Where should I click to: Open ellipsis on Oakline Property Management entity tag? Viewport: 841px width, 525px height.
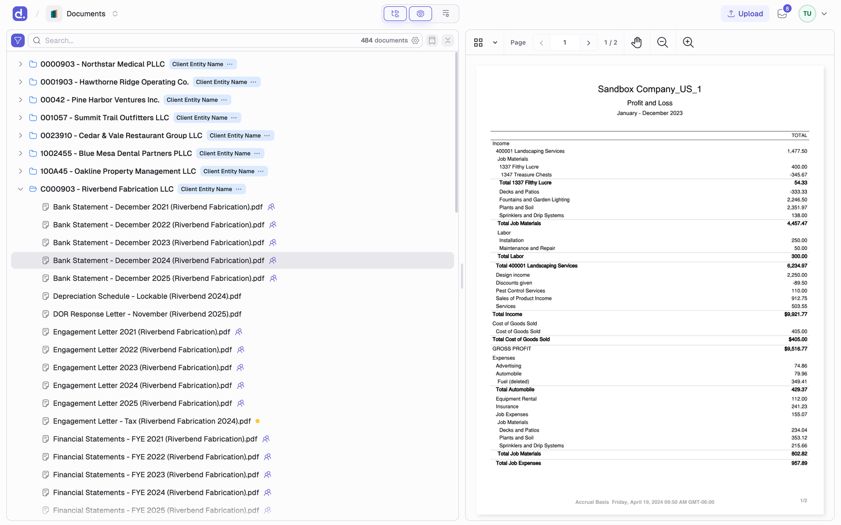261,171
